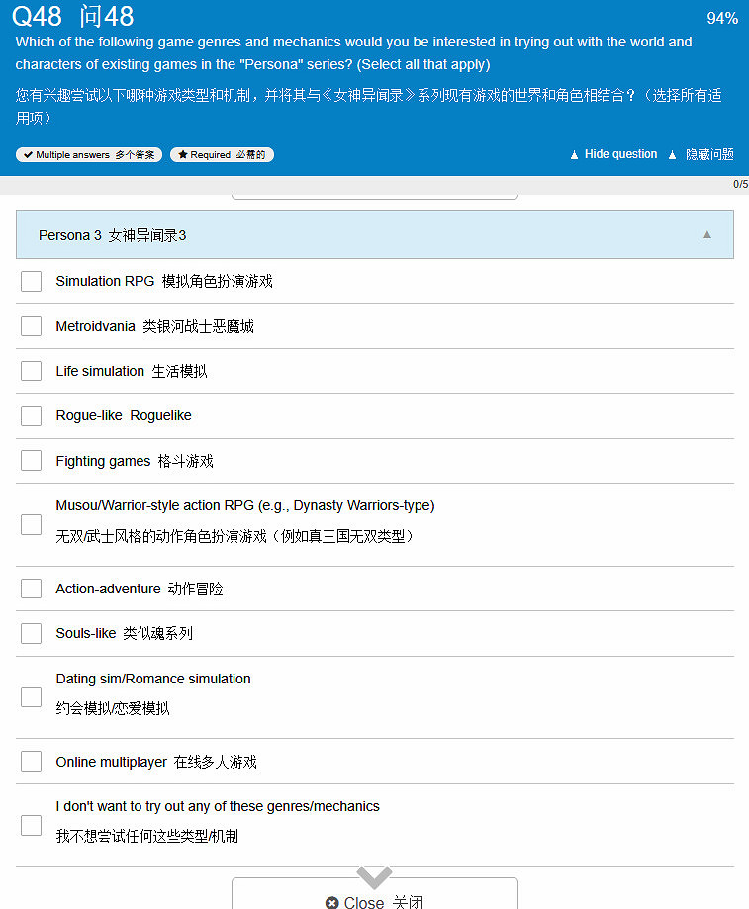Click the Multiple answers badge

(x=89, y=154)
